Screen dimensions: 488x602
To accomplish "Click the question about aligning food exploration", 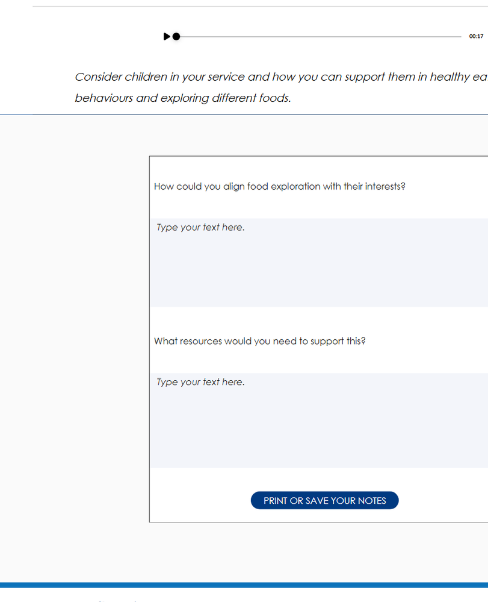I will coord(280,187).
